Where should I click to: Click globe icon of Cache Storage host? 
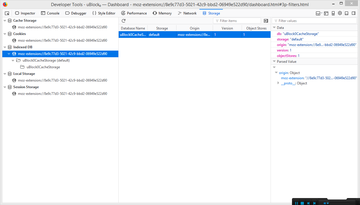pyautogui.click(x=14, y=27)
